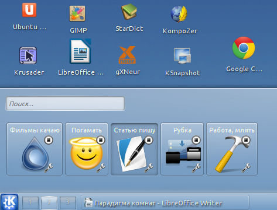Select the Статью пишу activity
The image size is (277, 210).
tap(134, 149)
